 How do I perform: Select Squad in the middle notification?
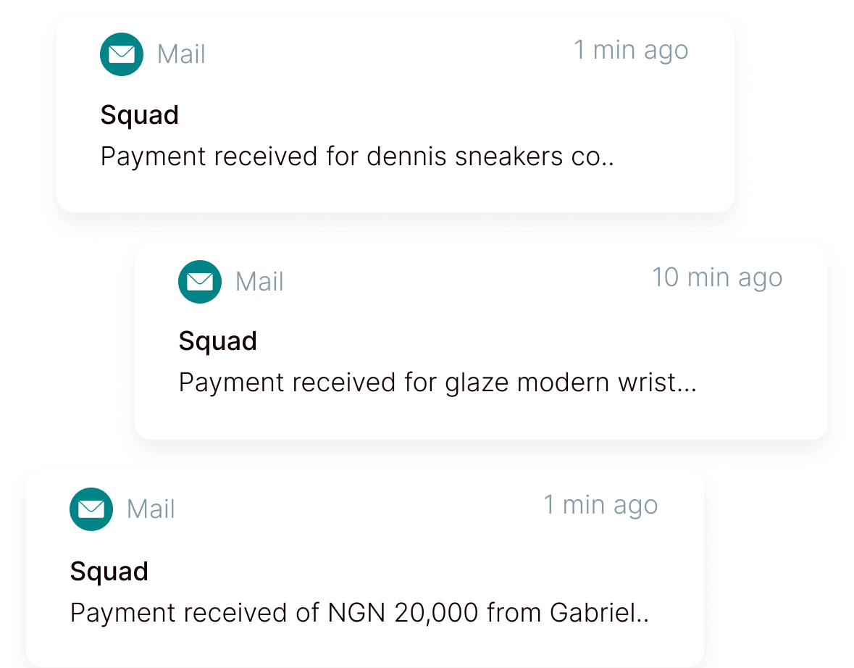217,341
